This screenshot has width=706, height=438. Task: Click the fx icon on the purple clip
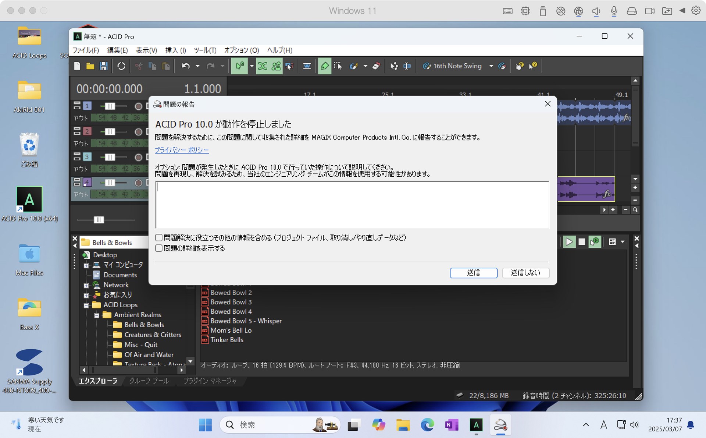pos(607,194)
